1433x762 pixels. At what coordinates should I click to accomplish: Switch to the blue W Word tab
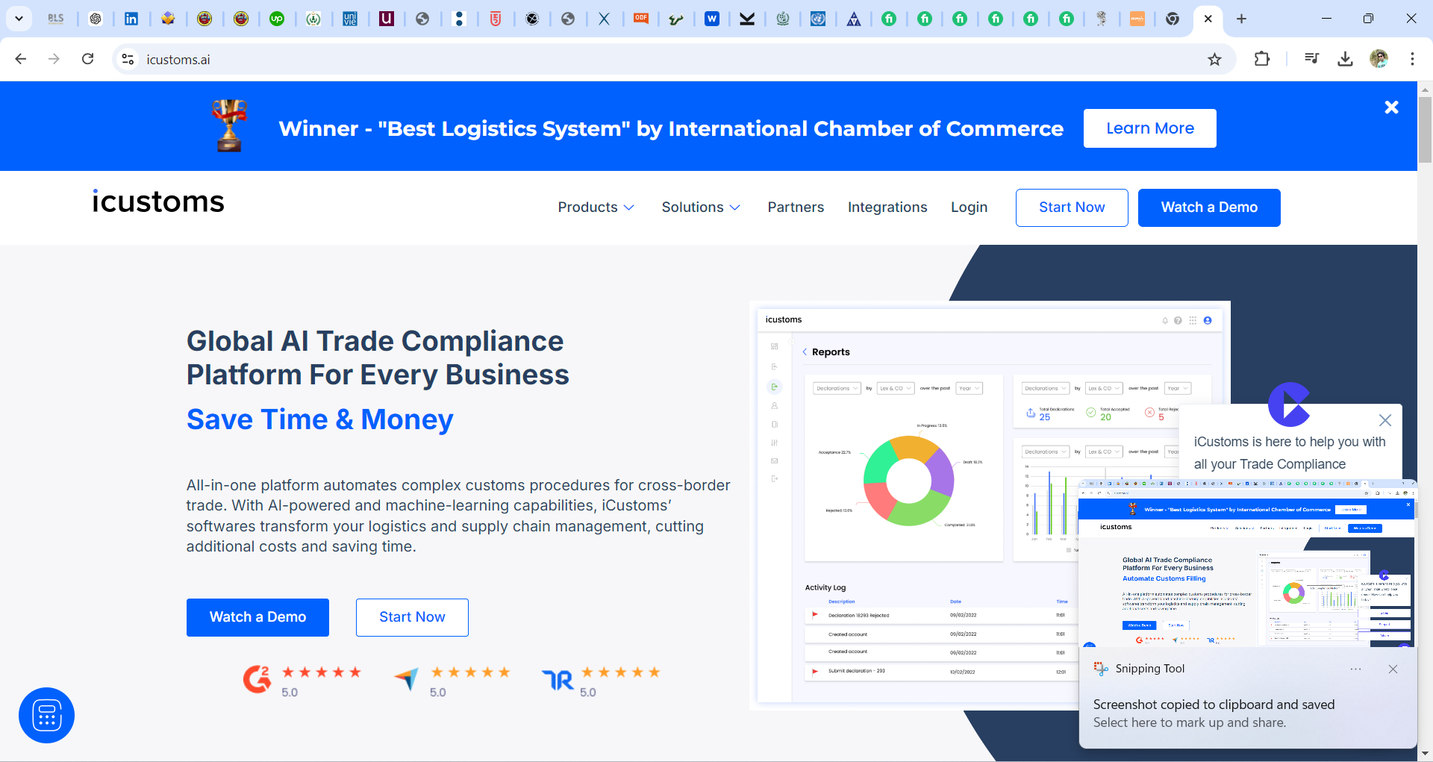click(x=712, y=19)
